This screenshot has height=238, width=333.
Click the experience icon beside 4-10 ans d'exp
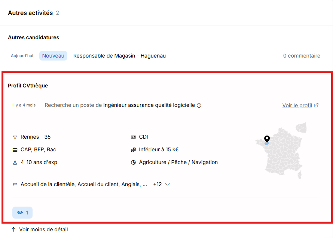[x=15, y=163]
